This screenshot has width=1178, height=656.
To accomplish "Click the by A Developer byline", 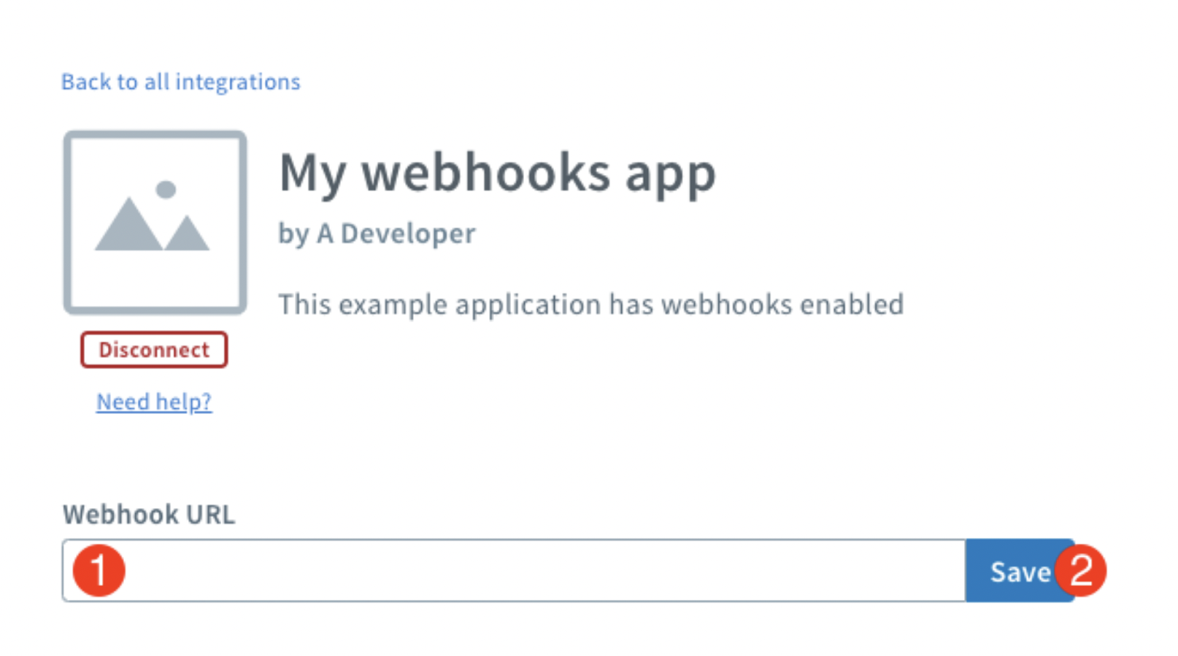I will [x=376, y=233].
